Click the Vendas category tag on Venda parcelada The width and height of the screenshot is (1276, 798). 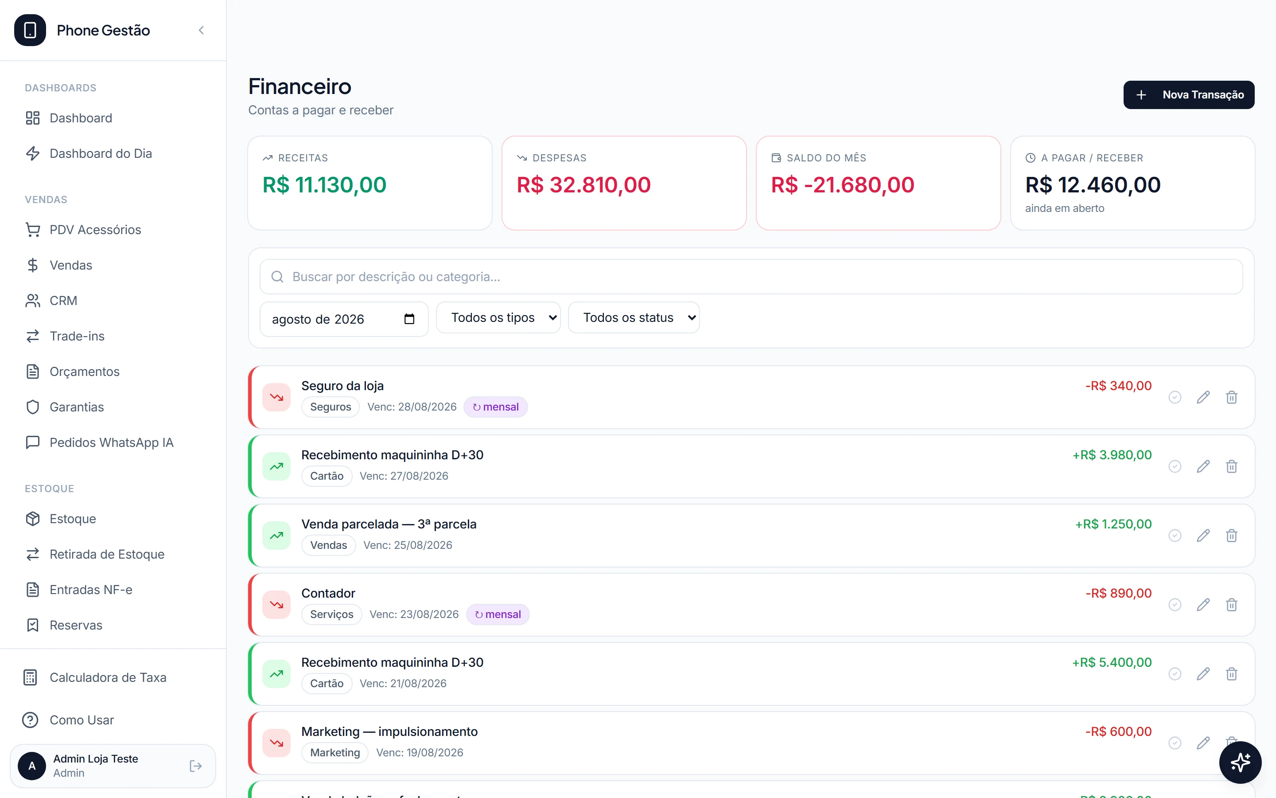328,545
